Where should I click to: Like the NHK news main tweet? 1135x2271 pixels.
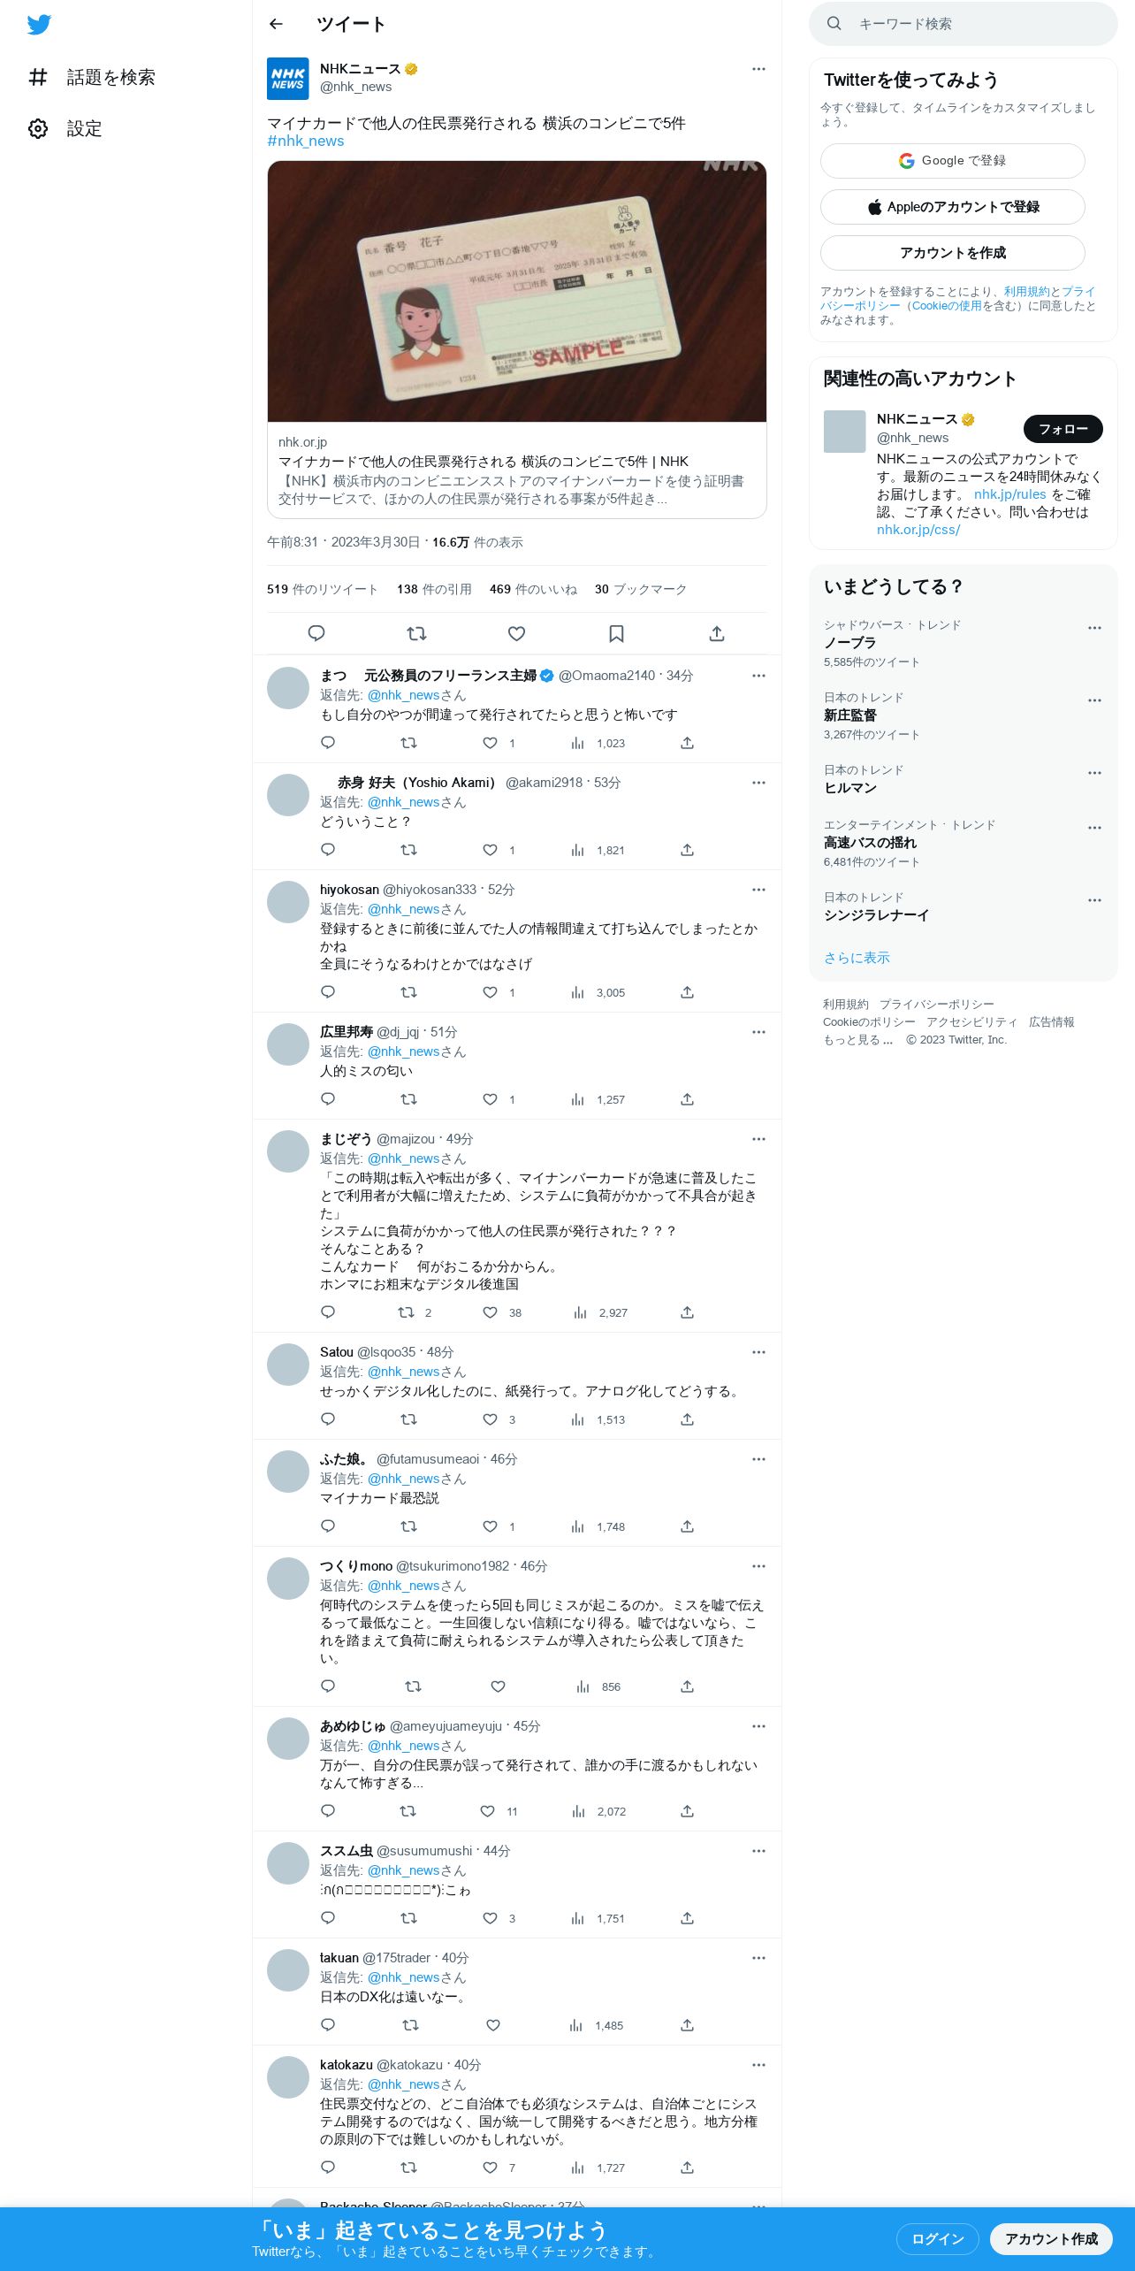516,633
